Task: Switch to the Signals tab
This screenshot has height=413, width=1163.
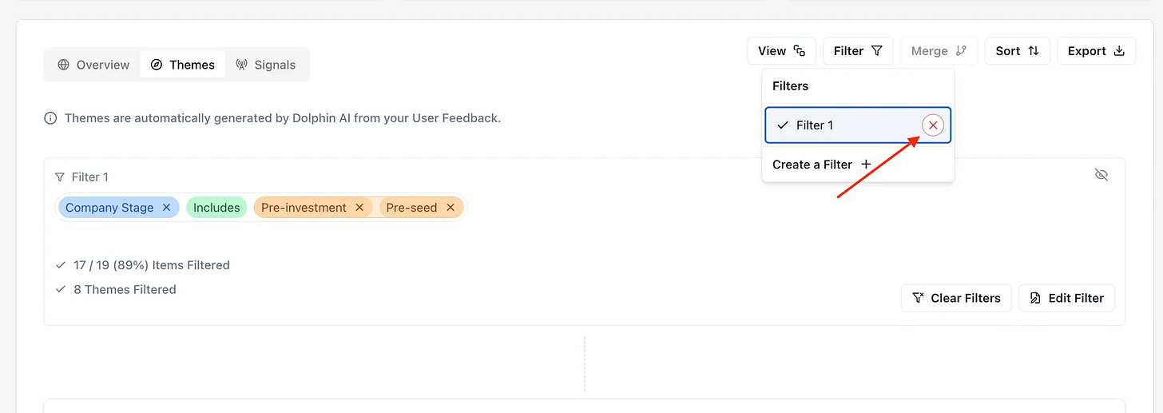Action: 266,65
